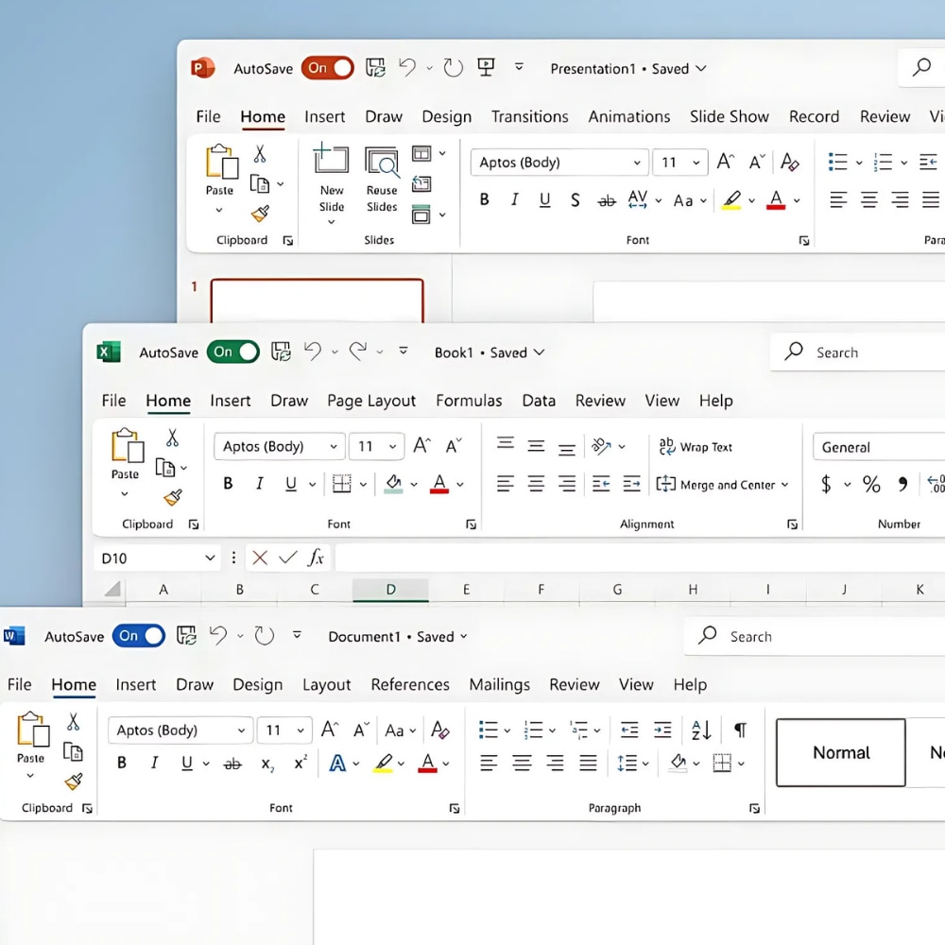Turn off AutoSave in the PowerPoint window
The height and width of the screenshot is (945, 945).
327,68
